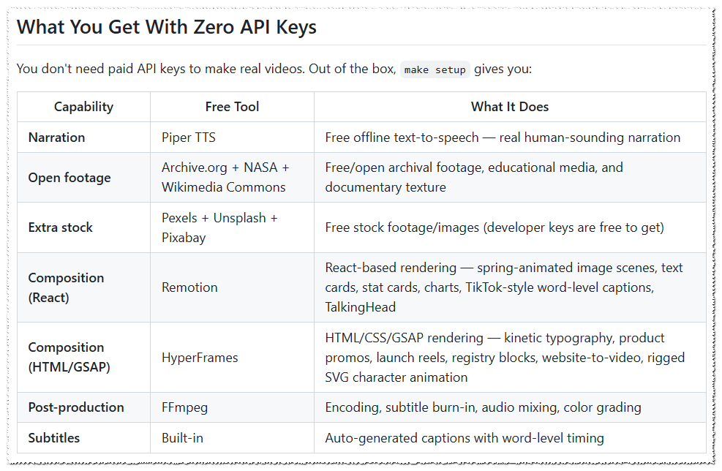The width and height of the screenshot is (722, 471).
Task: Click the 'Extra stock' row label
Action: pos(60,227)
